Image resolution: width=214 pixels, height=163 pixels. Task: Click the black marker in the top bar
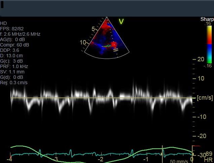pos(2,4)
